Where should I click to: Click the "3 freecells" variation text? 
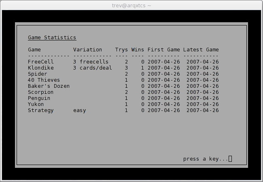tap(91, 62)
